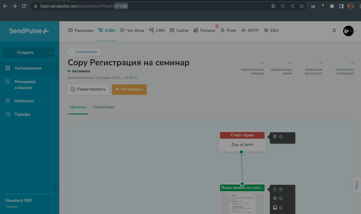Image resolution: width=361 pixels, height=214 pixels.
Task: Click the mobile phone icon in header
Action: [x=334, y=30]
